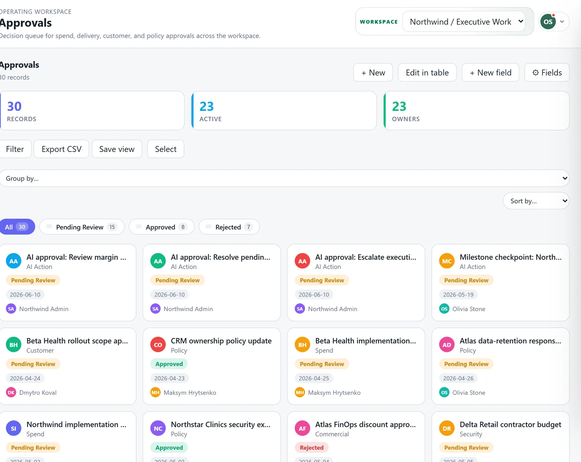581x462 pixels.
Task: Click the CO avatar on CRM ownership card
Action: 158,345
